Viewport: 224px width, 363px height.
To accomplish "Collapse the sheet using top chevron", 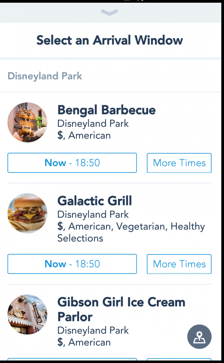I will 109,12.
